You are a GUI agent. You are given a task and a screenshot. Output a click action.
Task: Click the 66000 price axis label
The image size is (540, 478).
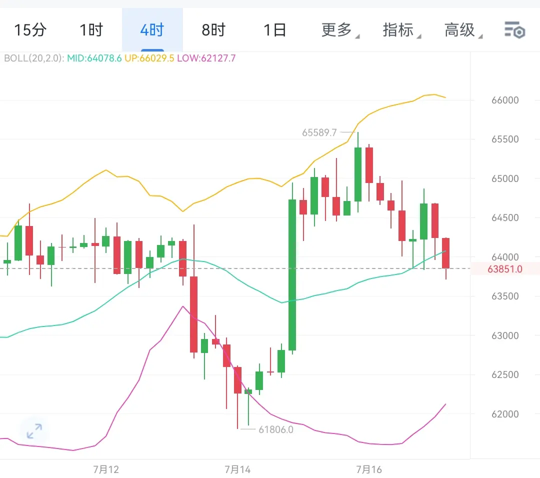pos(505,100)
